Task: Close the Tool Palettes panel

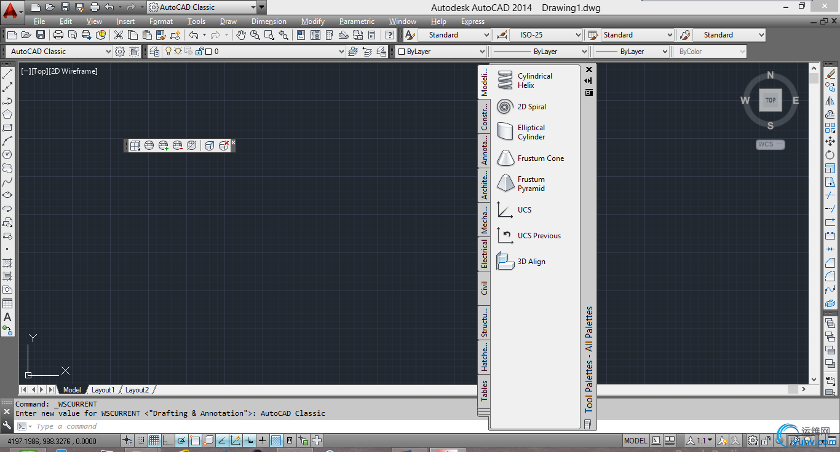Action: point(589,69)
